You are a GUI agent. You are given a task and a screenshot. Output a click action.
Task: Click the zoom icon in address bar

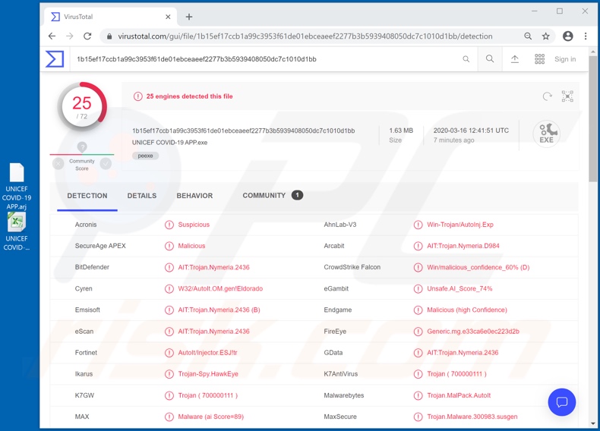tap(528, 36)
